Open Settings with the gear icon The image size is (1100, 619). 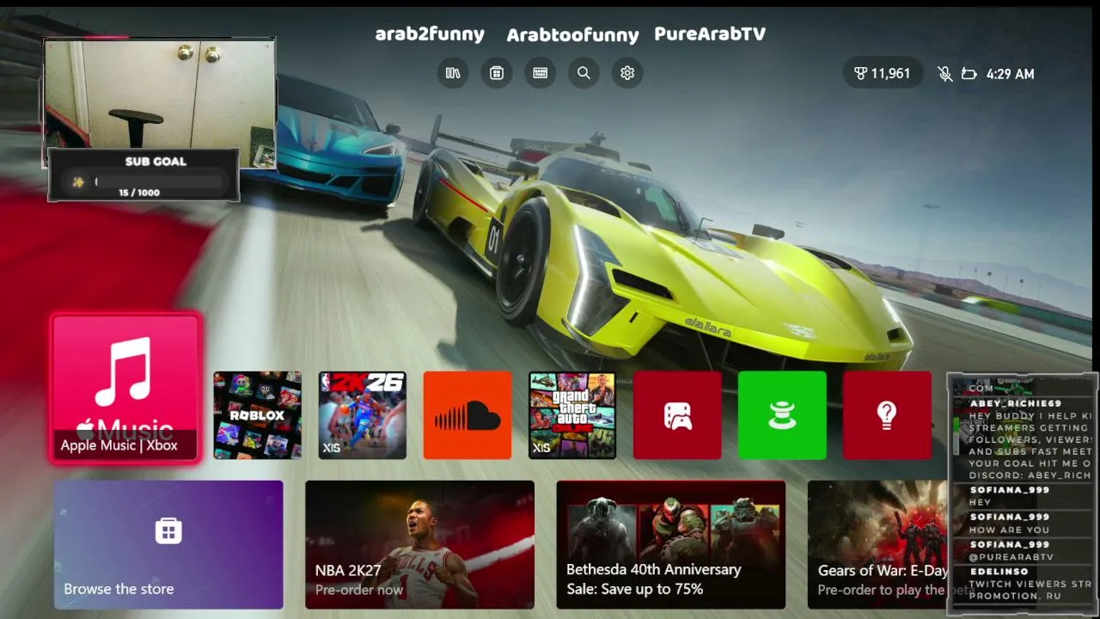(x=627, y=73)
